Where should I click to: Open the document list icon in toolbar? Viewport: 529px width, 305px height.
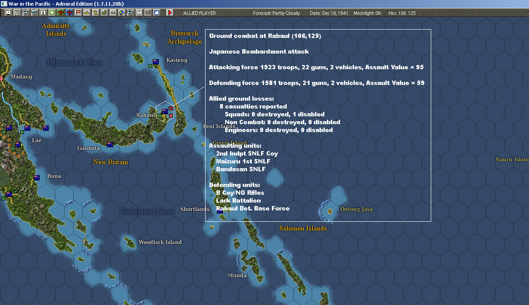pos(17,13)
